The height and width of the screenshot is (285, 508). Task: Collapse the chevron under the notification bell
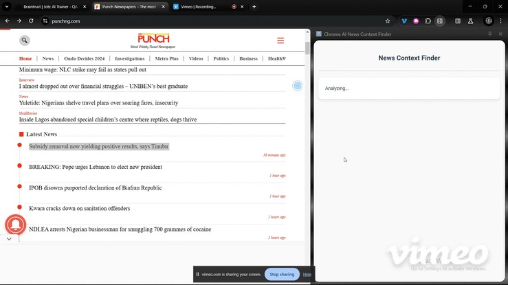9,239
